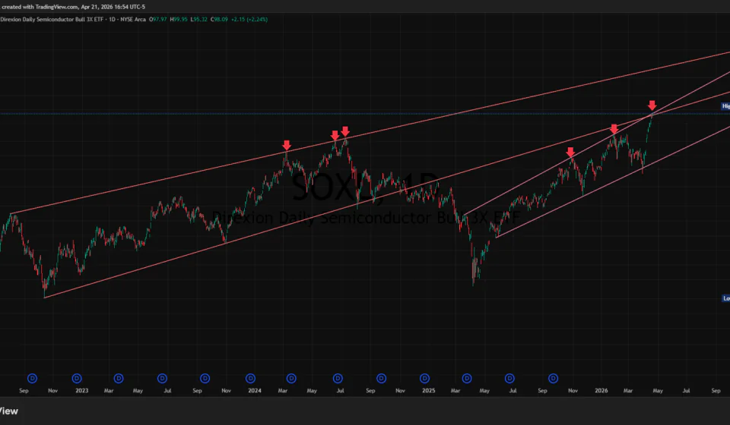Open the dividend marker nearest the 2024 axis label
The height and width of the screenshot is (425, 730).
pyautogui.click(x=250, y=379)
